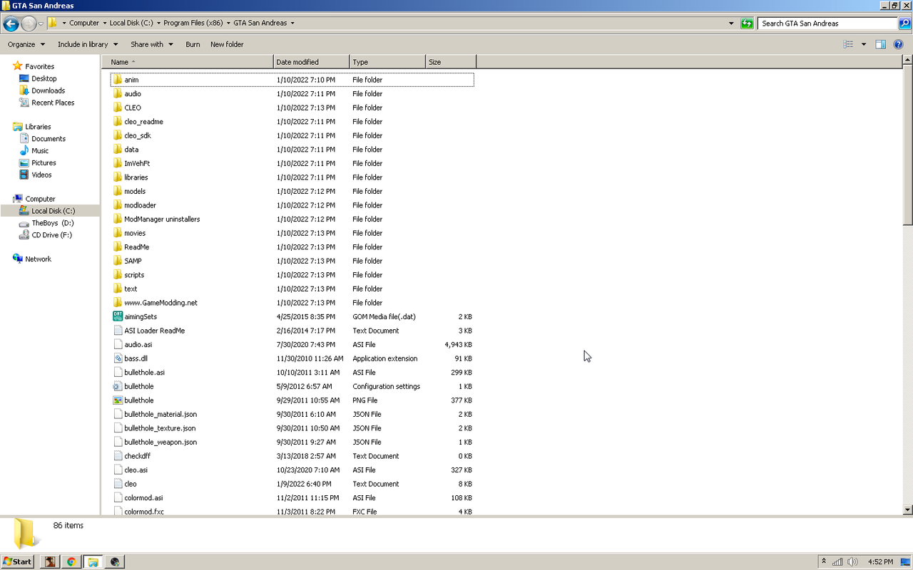Select bullethole PNG file icon
Screen dimensions: 913x570
pos(118,400)
